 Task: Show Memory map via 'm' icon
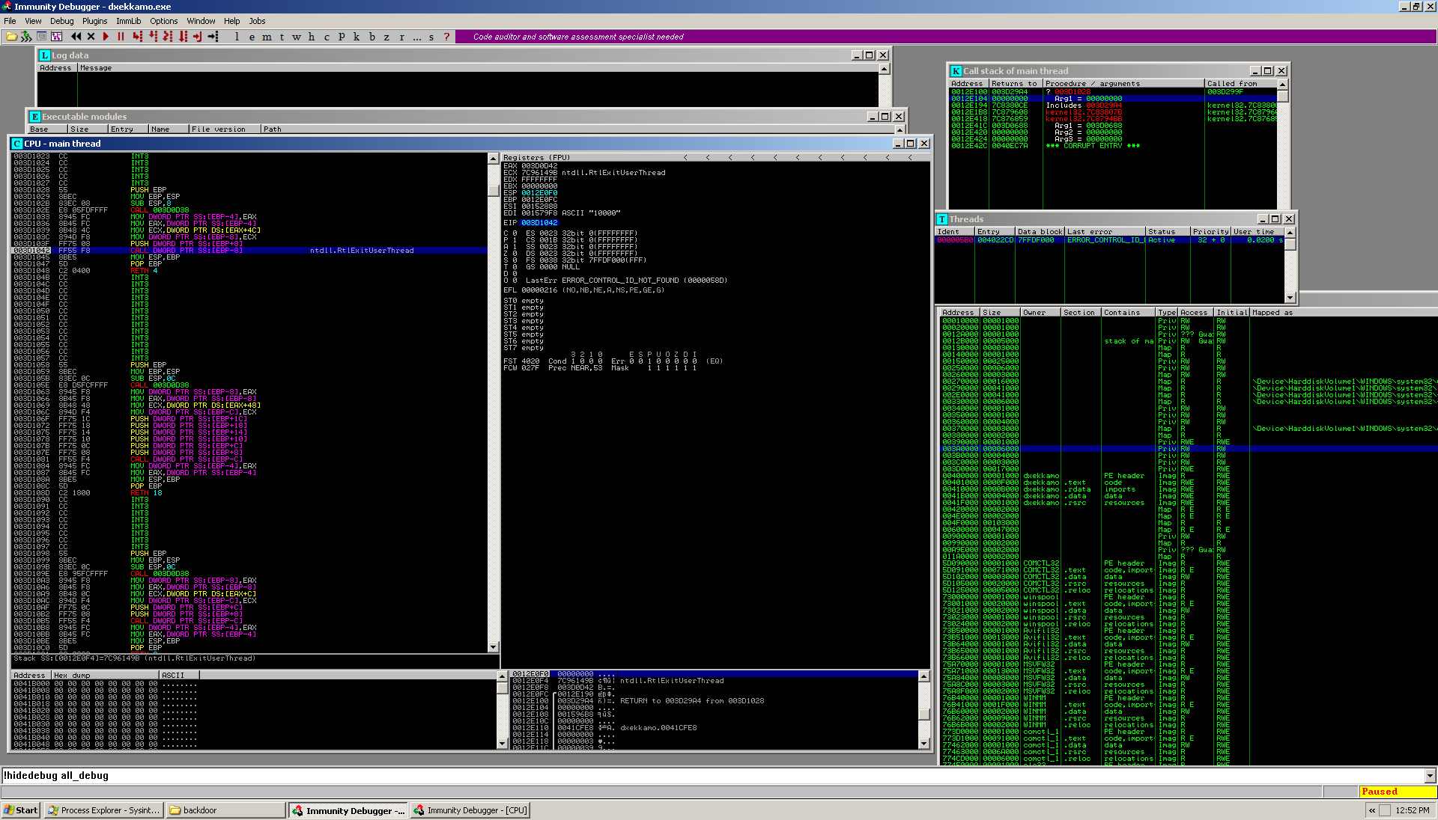[267, 36]
